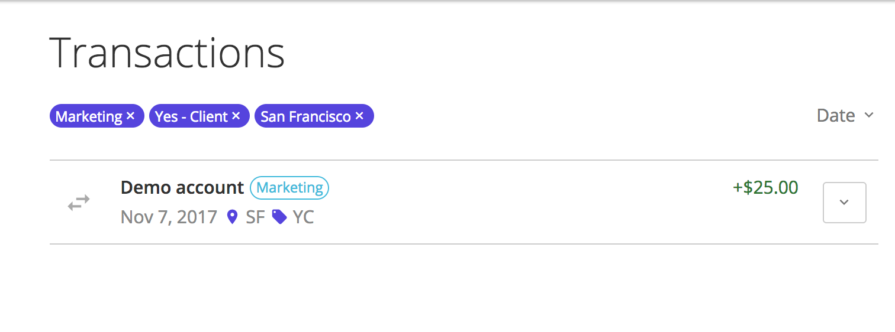Click the location pin icon
The height and width of the screenshot is (332, 895).
[233, 217]
